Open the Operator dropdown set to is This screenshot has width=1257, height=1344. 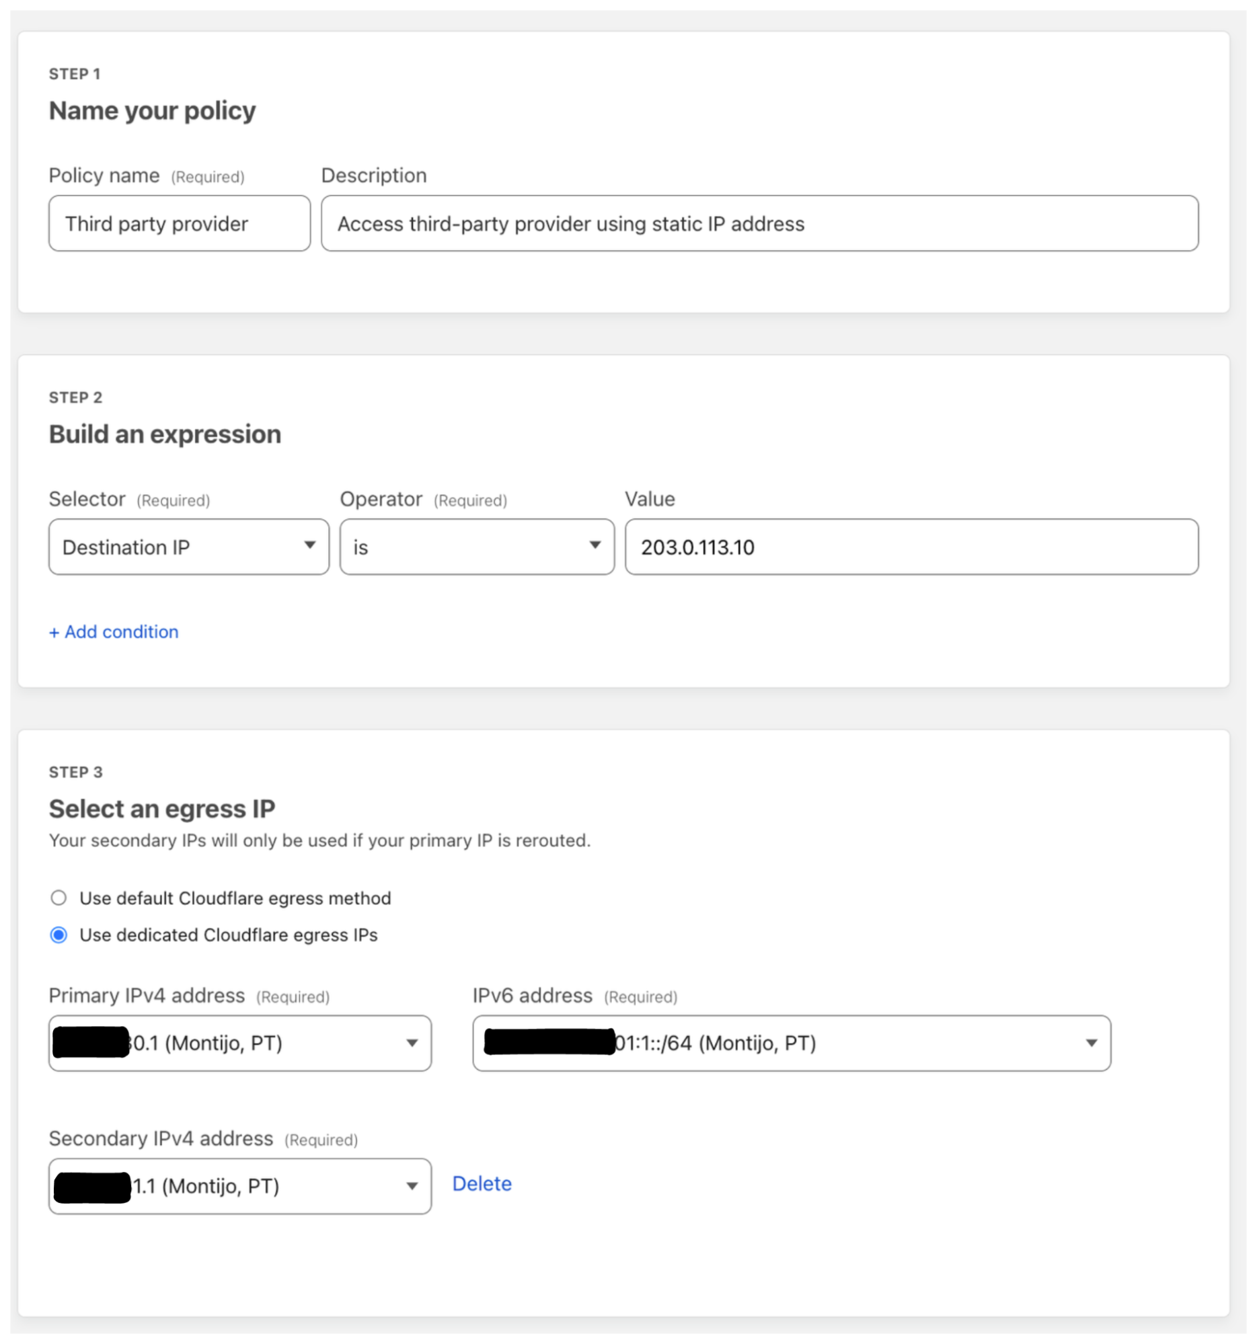pos(477,547)
